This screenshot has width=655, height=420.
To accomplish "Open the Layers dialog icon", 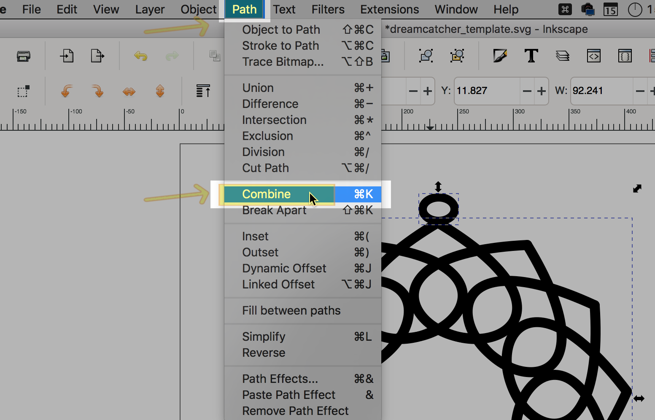I will (x=563, y=56).
